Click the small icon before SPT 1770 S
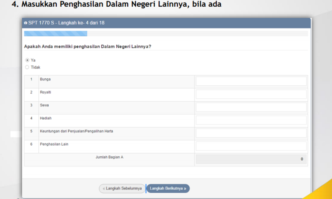Viewport: 332px width, 199px height. (26, 23)
